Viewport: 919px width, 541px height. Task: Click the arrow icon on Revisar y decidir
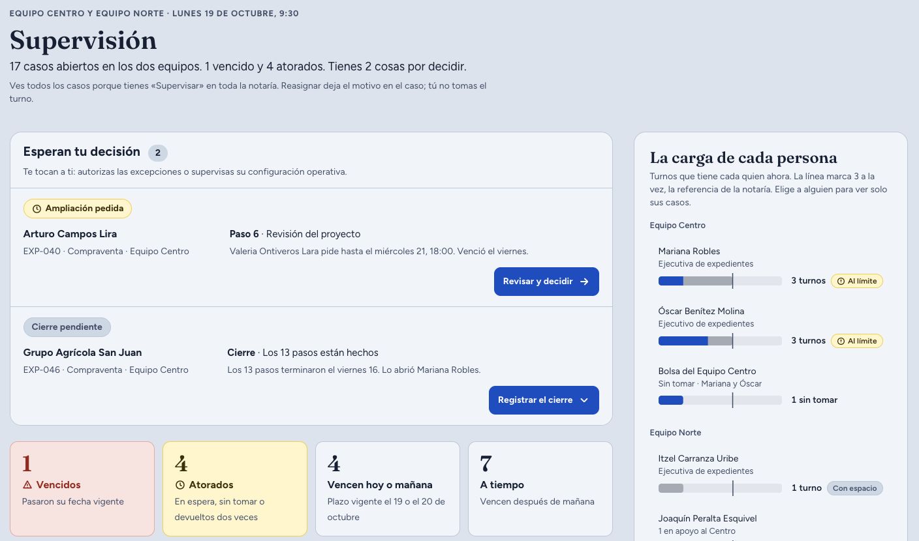tap(585, 282)
